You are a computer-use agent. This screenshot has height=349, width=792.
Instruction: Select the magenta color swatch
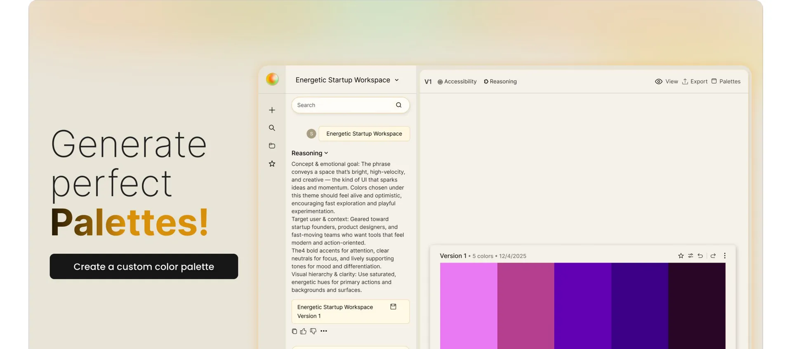pos(526,306)
